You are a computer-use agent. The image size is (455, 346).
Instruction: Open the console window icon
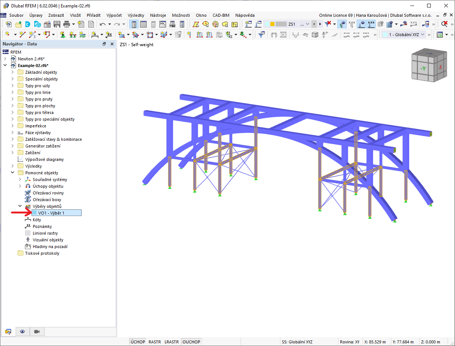pyautogui.click(x=163, y=24)
